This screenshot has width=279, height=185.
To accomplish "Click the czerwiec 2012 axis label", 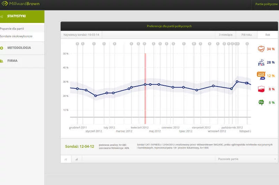I will click(171, 127).
